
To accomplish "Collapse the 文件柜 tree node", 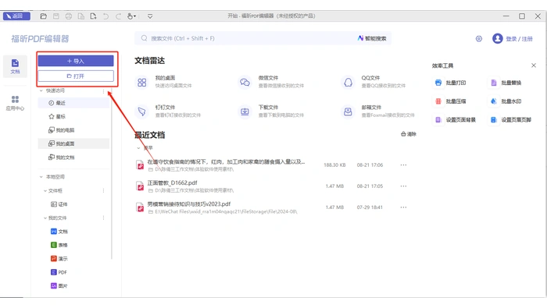I will 45,191.
